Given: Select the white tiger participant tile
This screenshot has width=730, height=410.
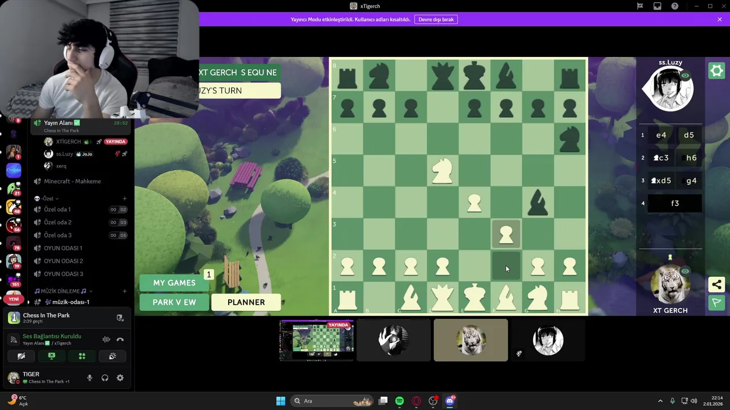Looking at the screenshot, I should point(471,340).
